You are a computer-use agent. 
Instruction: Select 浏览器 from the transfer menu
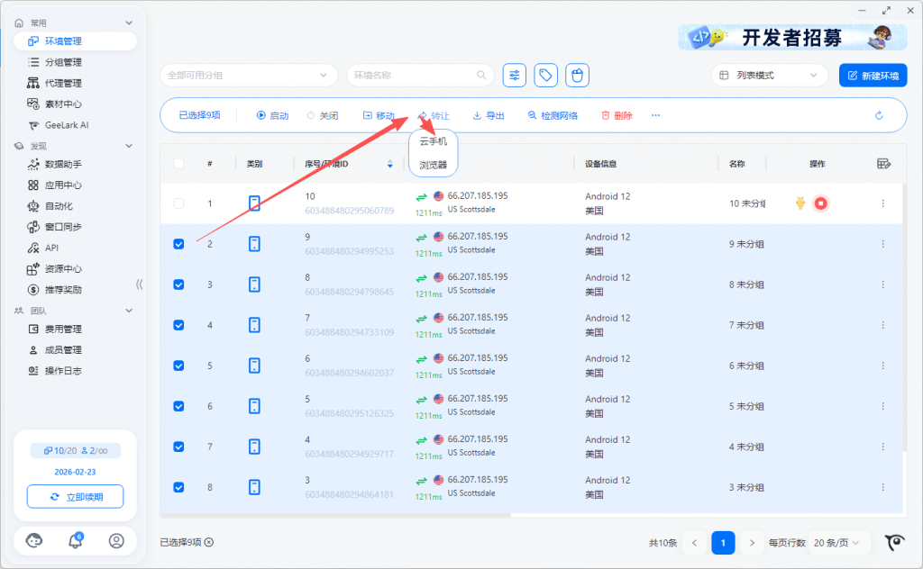point(433,165)
